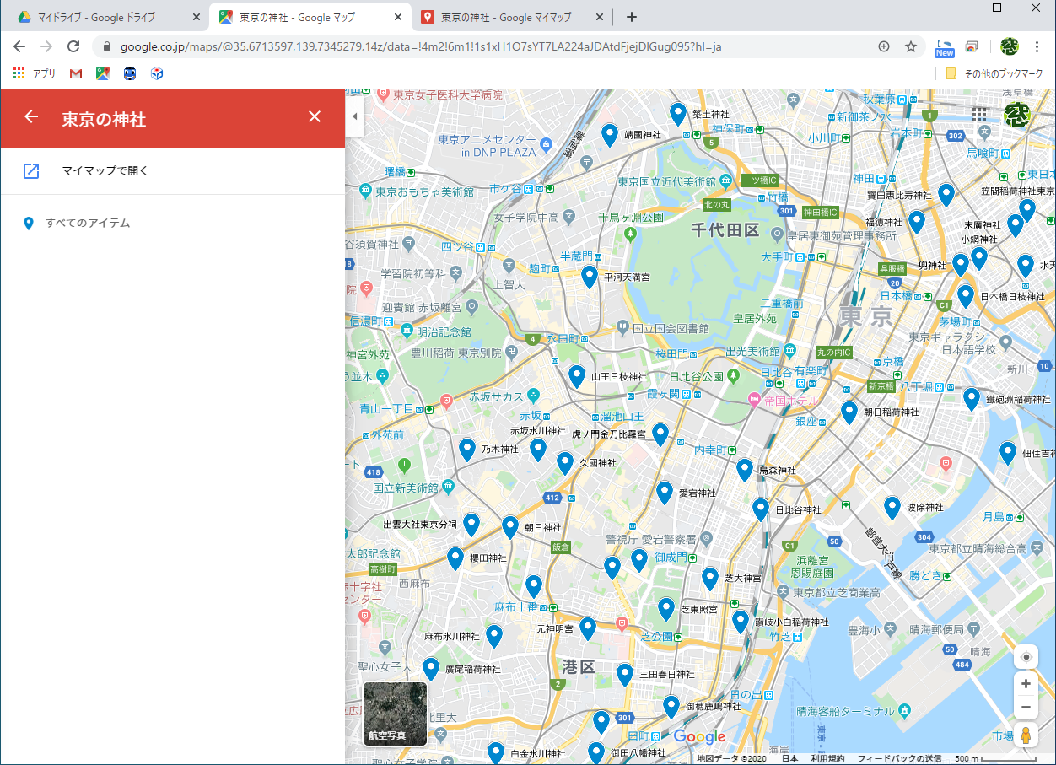Open the Google Maps bookmark icon
1056x765 pixels.
[x=102, y=73]
